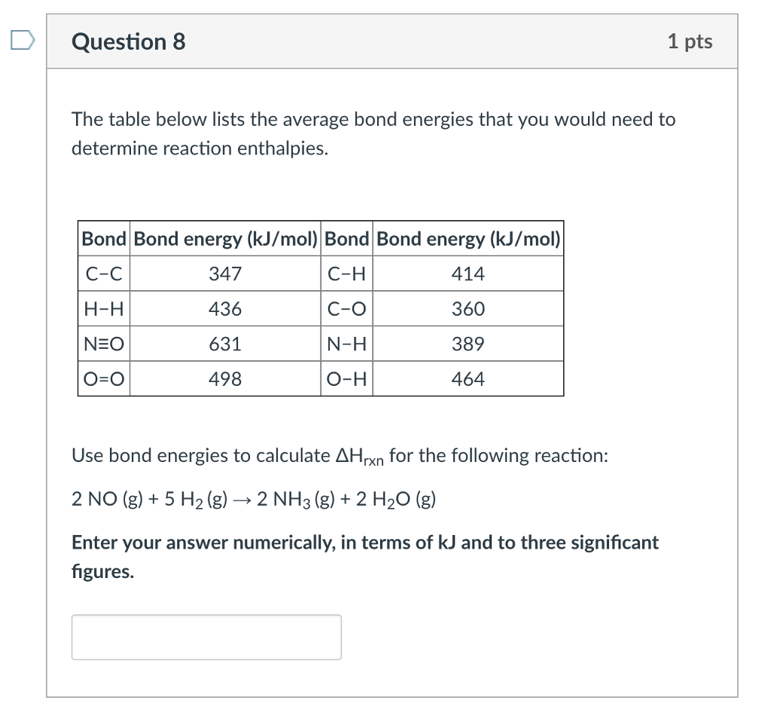The width and height of the screenshot is (771, 728).
Task: Click the three significant figures instruction
Action: [x=364, y=557]
